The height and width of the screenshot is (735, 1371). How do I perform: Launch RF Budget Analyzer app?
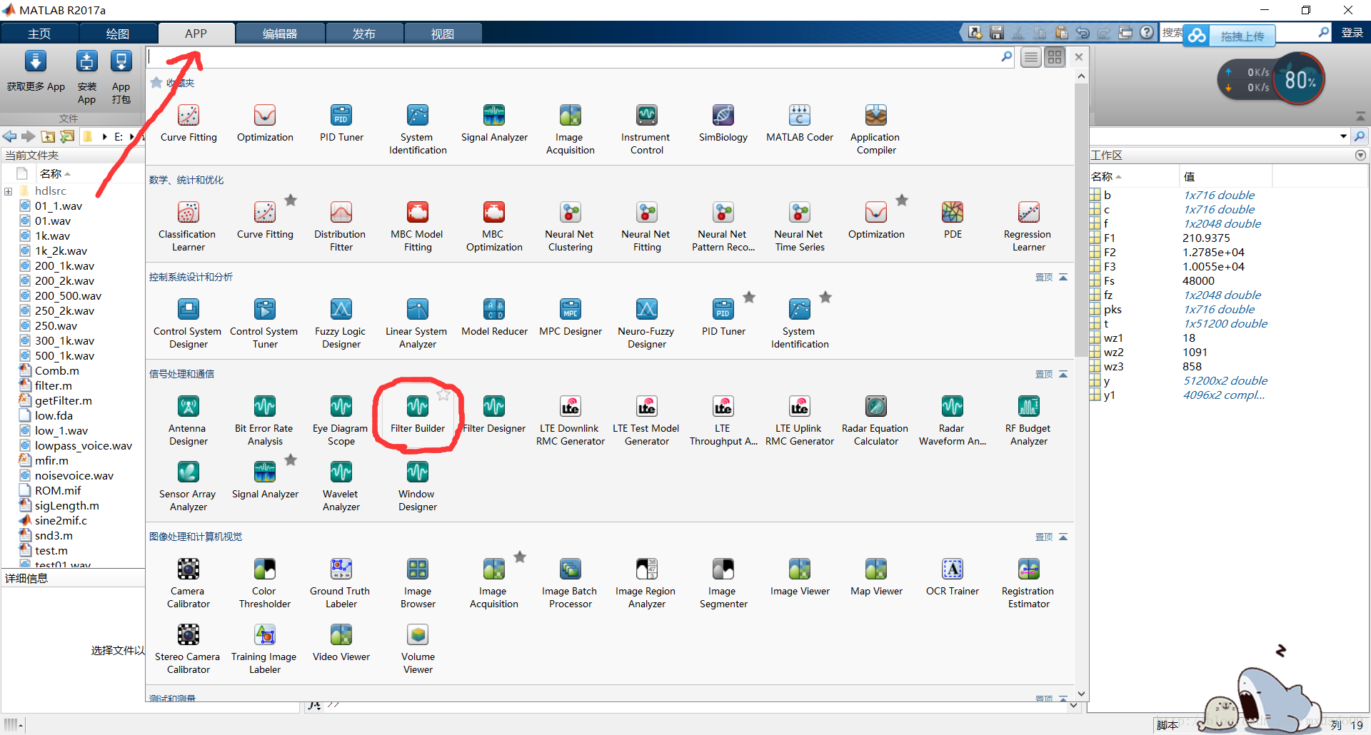(1029, 420)
